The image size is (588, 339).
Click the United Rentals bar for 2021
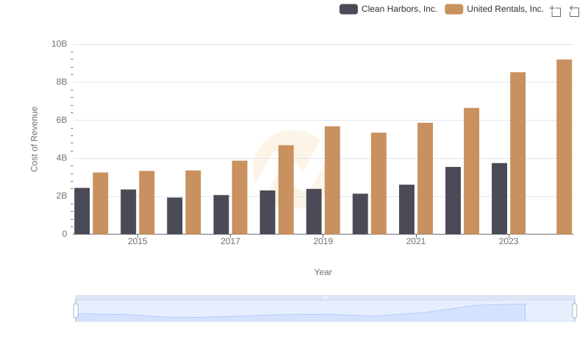click(425, 179)
